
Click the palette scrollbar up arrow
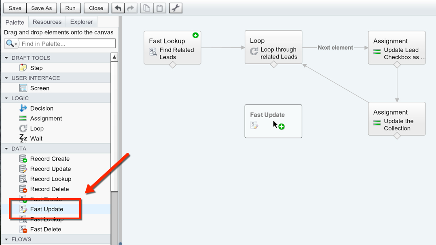[114, 57]
